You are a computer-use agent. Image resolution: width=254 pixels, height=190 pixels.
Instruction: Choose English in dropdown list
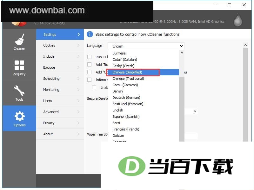pos(144,110)
